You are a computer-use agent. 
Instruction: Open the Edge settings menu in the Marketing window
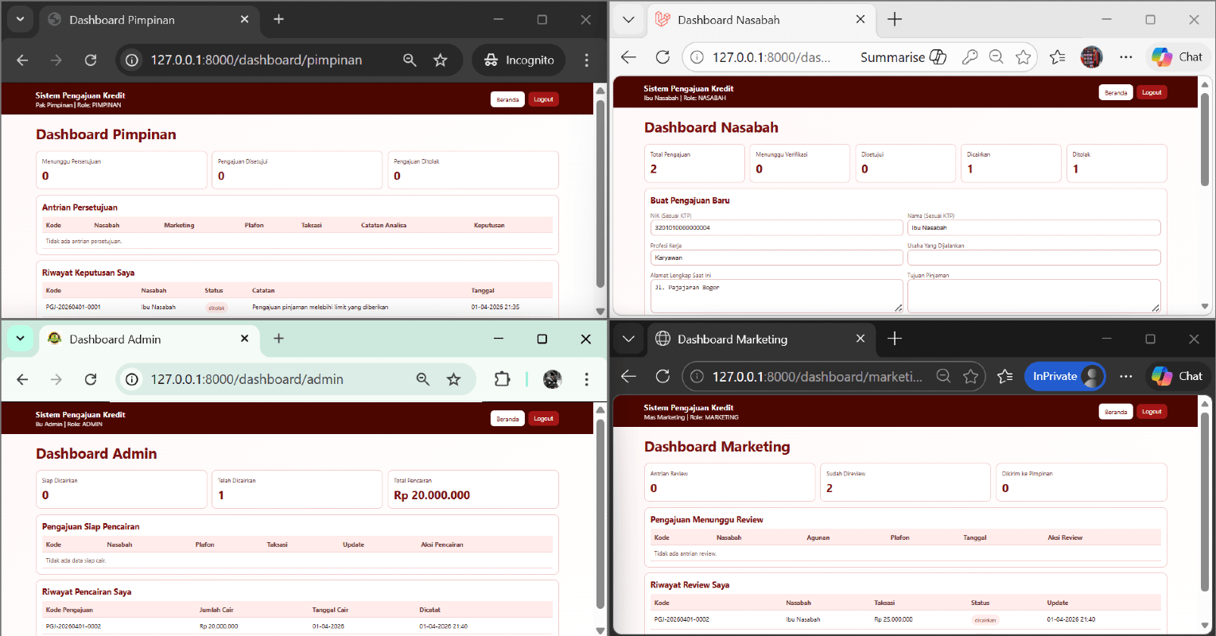1125,376
